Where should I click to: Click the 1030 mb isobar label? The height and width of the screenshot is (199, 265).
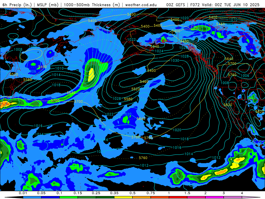point(175,61)
